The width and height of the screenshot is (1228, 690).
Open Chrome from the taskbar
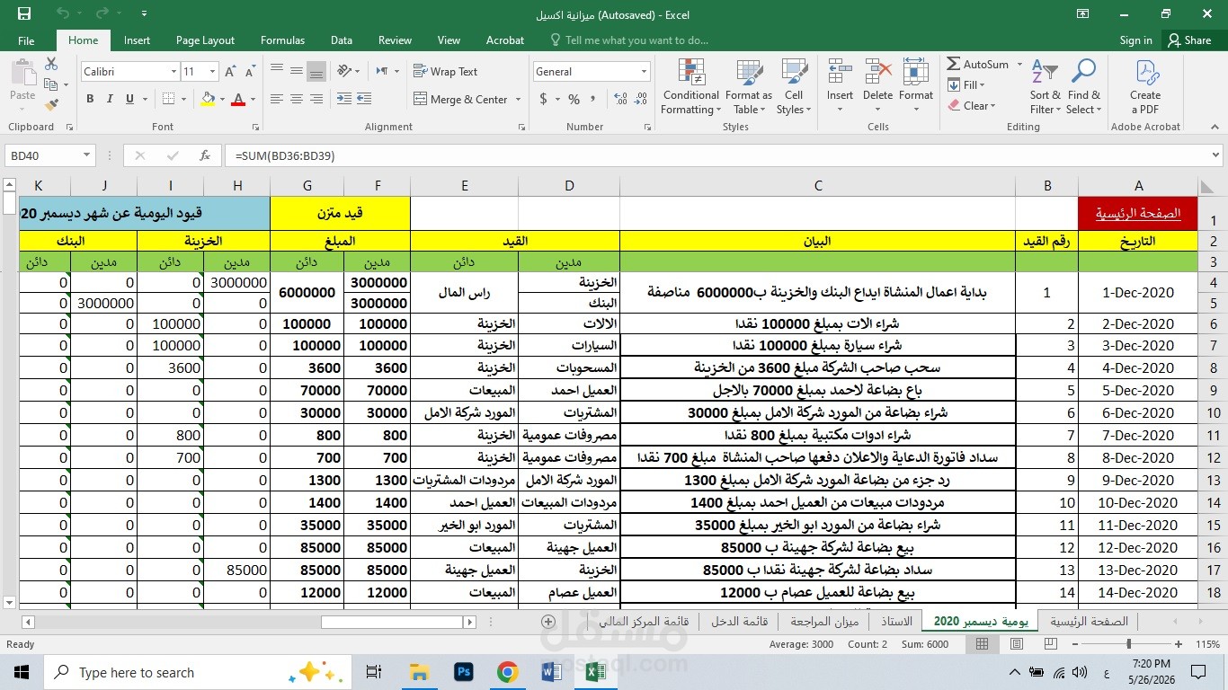pyautogui.click(x=507, y=672)
